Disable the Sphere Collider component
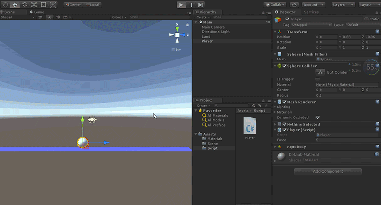 click(x=284, y=66)
